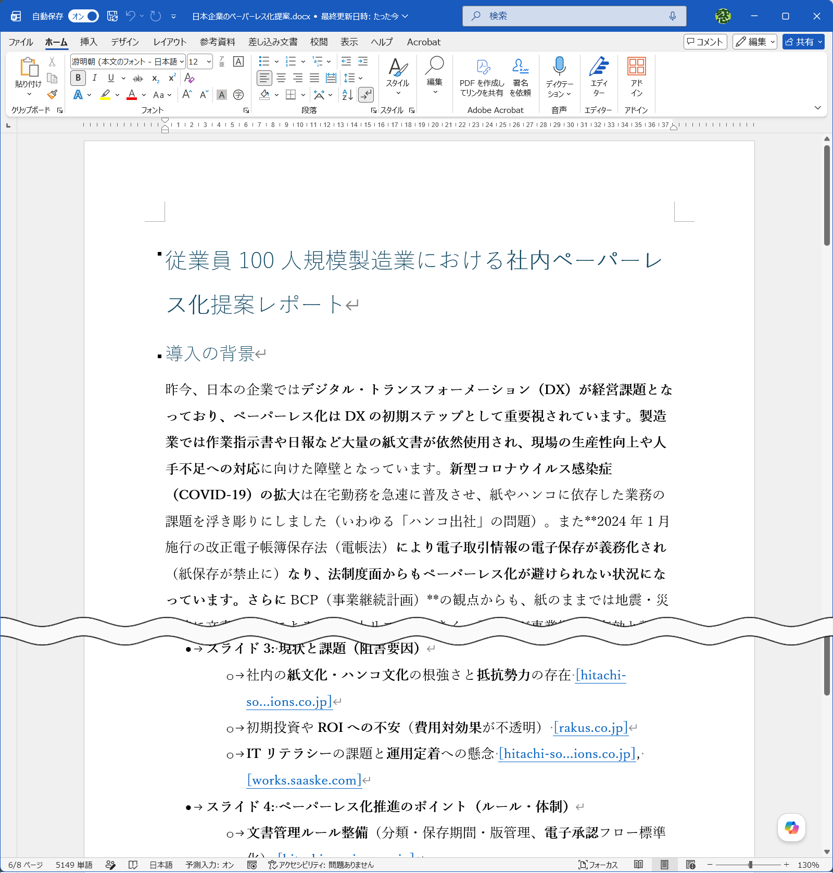Switch to the レイアウト tab

tap(170, 42)
